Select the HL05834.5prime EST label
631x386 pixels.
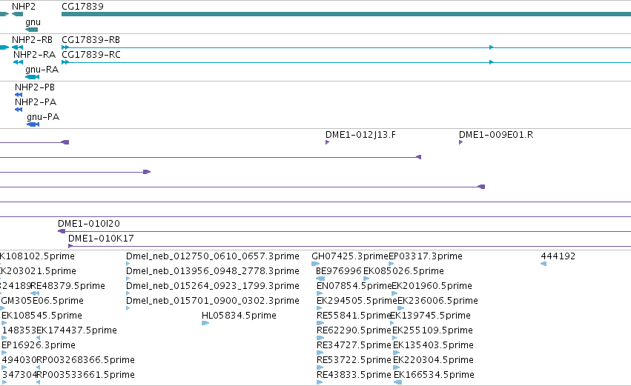(x=239, y=316)
